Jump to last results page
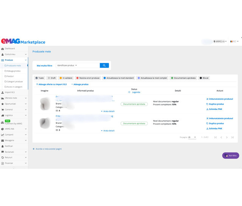The width and height of the screenshot is (242, 206). [x=233, y=137]
